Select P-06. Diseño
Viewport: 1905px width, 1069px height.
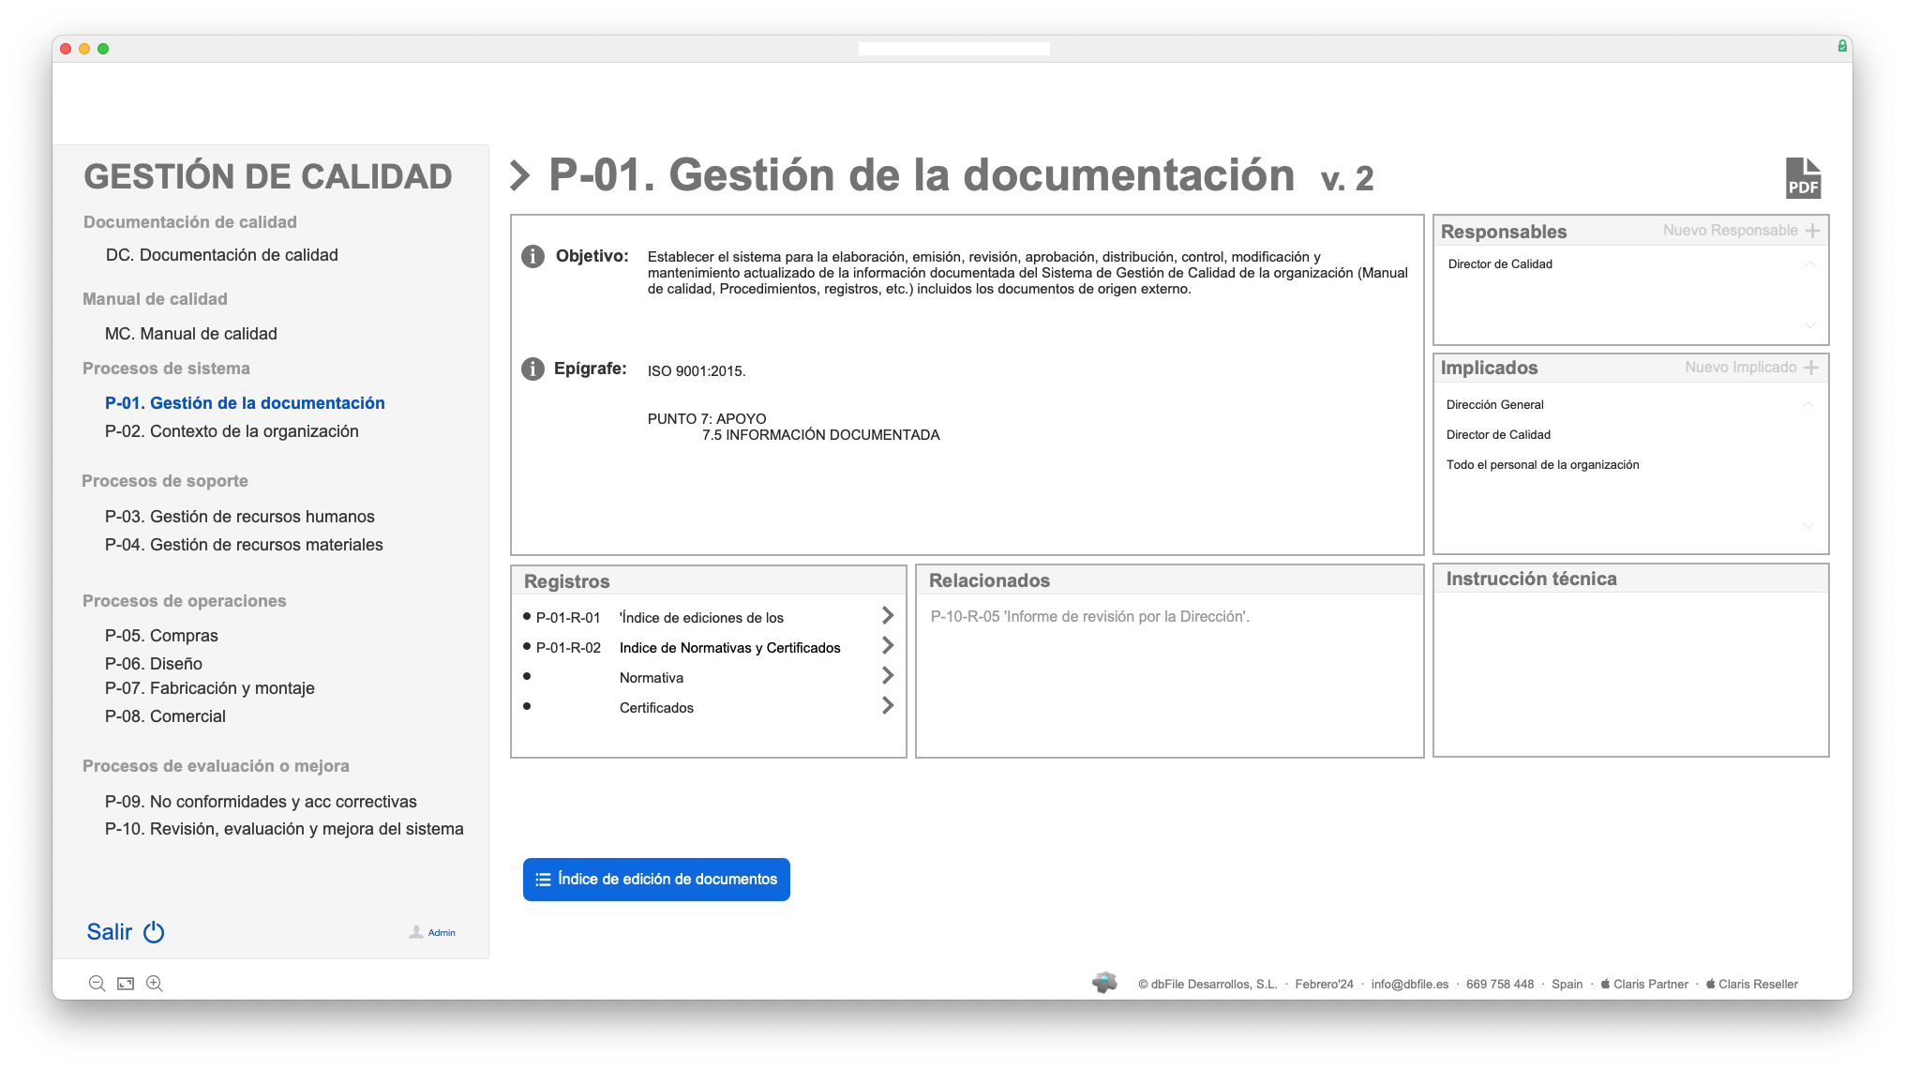pyautogui.click(x=154, y=664)
